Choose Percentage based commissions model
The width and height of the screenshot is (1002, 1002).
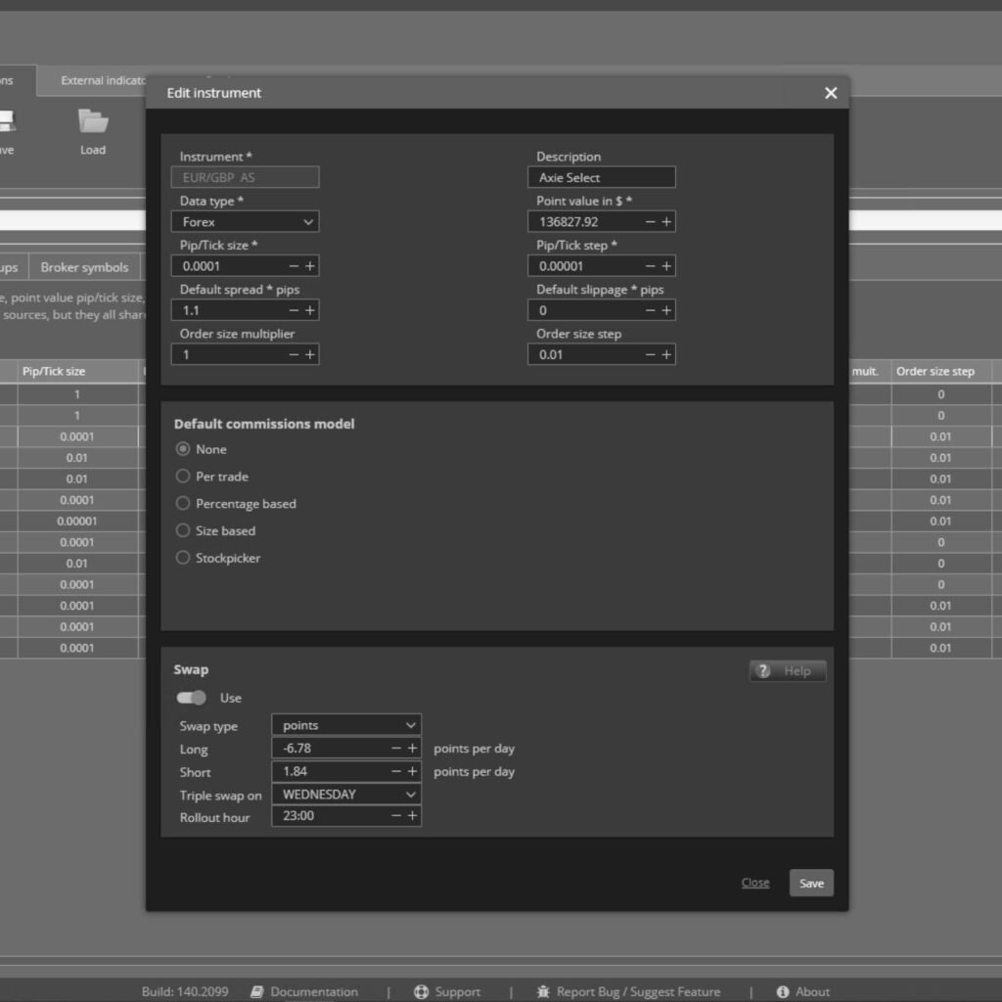click(183, 504)
